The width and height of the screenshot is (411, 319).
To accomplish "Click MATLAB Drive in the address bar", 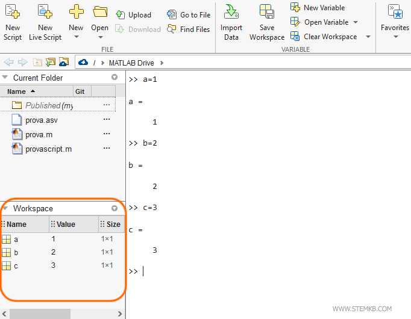I will point(131,63).
